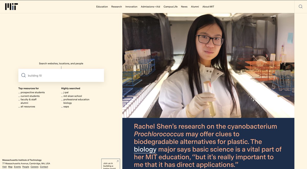Open the Campus Life menu
Viewport: 307px width, 169px height.
point(171,7)
